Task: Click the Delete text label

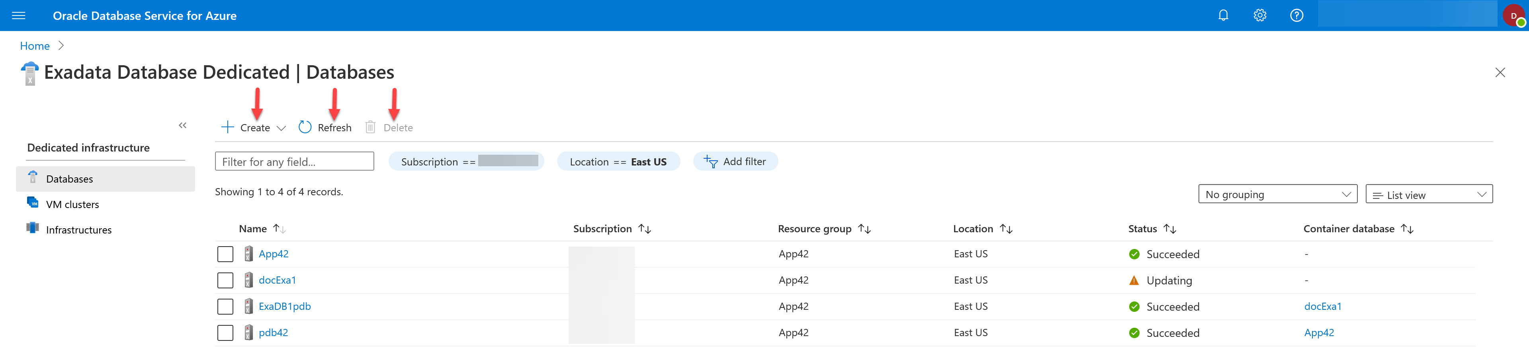Action: pyautogui.click(x=398, y=128)
